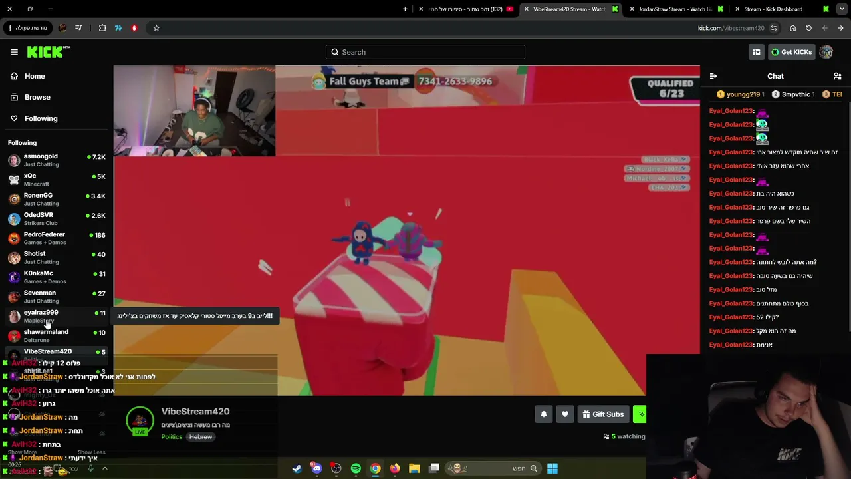Image resolution: width=851 pixels, height=479 pixels.
Task: Open the Windows Start menu
Action: point(552,468)
